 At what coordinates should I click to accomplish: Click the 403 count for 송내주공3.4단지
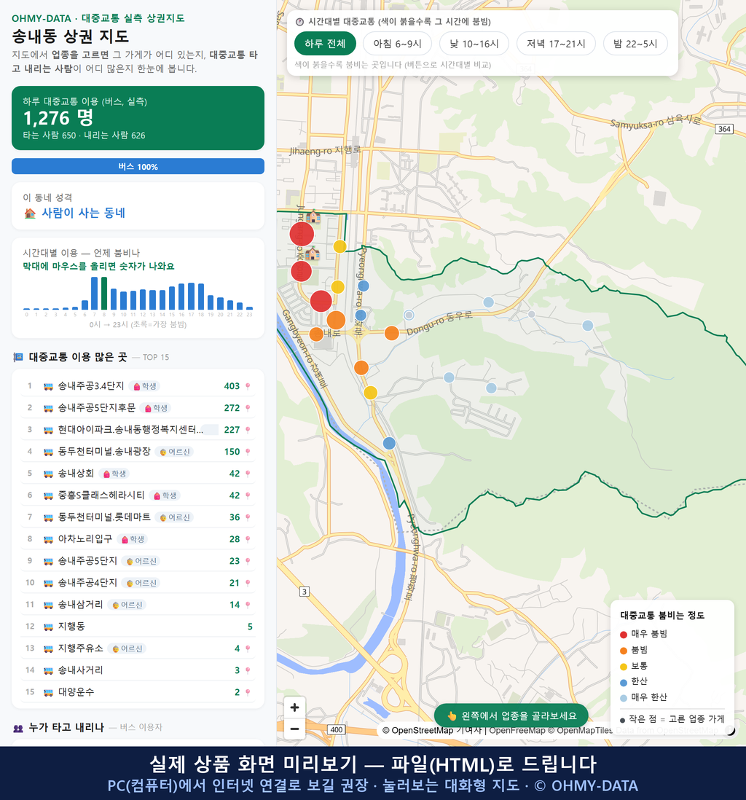pyautogui.click(x=232, y=386)
